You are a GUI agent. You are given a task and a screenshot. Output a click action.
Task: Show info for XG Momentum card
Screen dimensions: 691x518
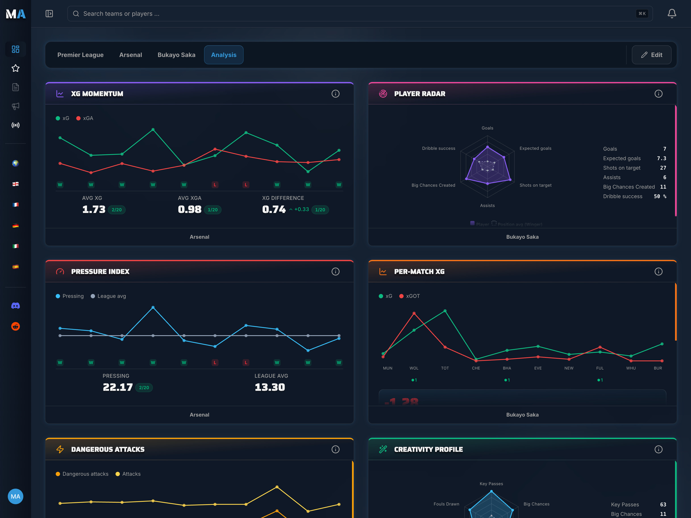tap(336, 94)
